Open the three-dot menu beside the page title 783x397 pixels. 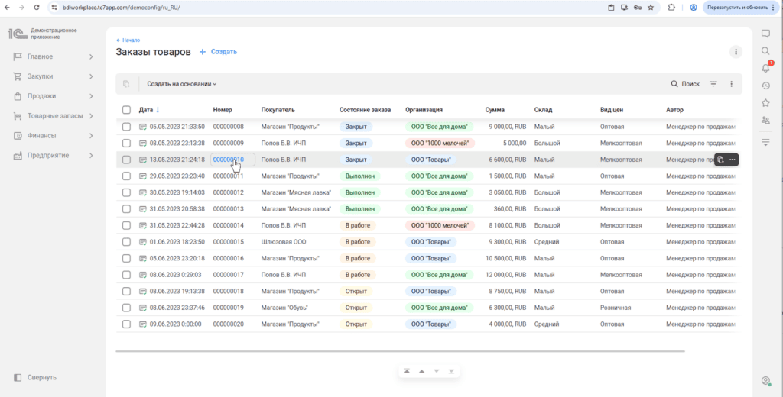point(736,52)
